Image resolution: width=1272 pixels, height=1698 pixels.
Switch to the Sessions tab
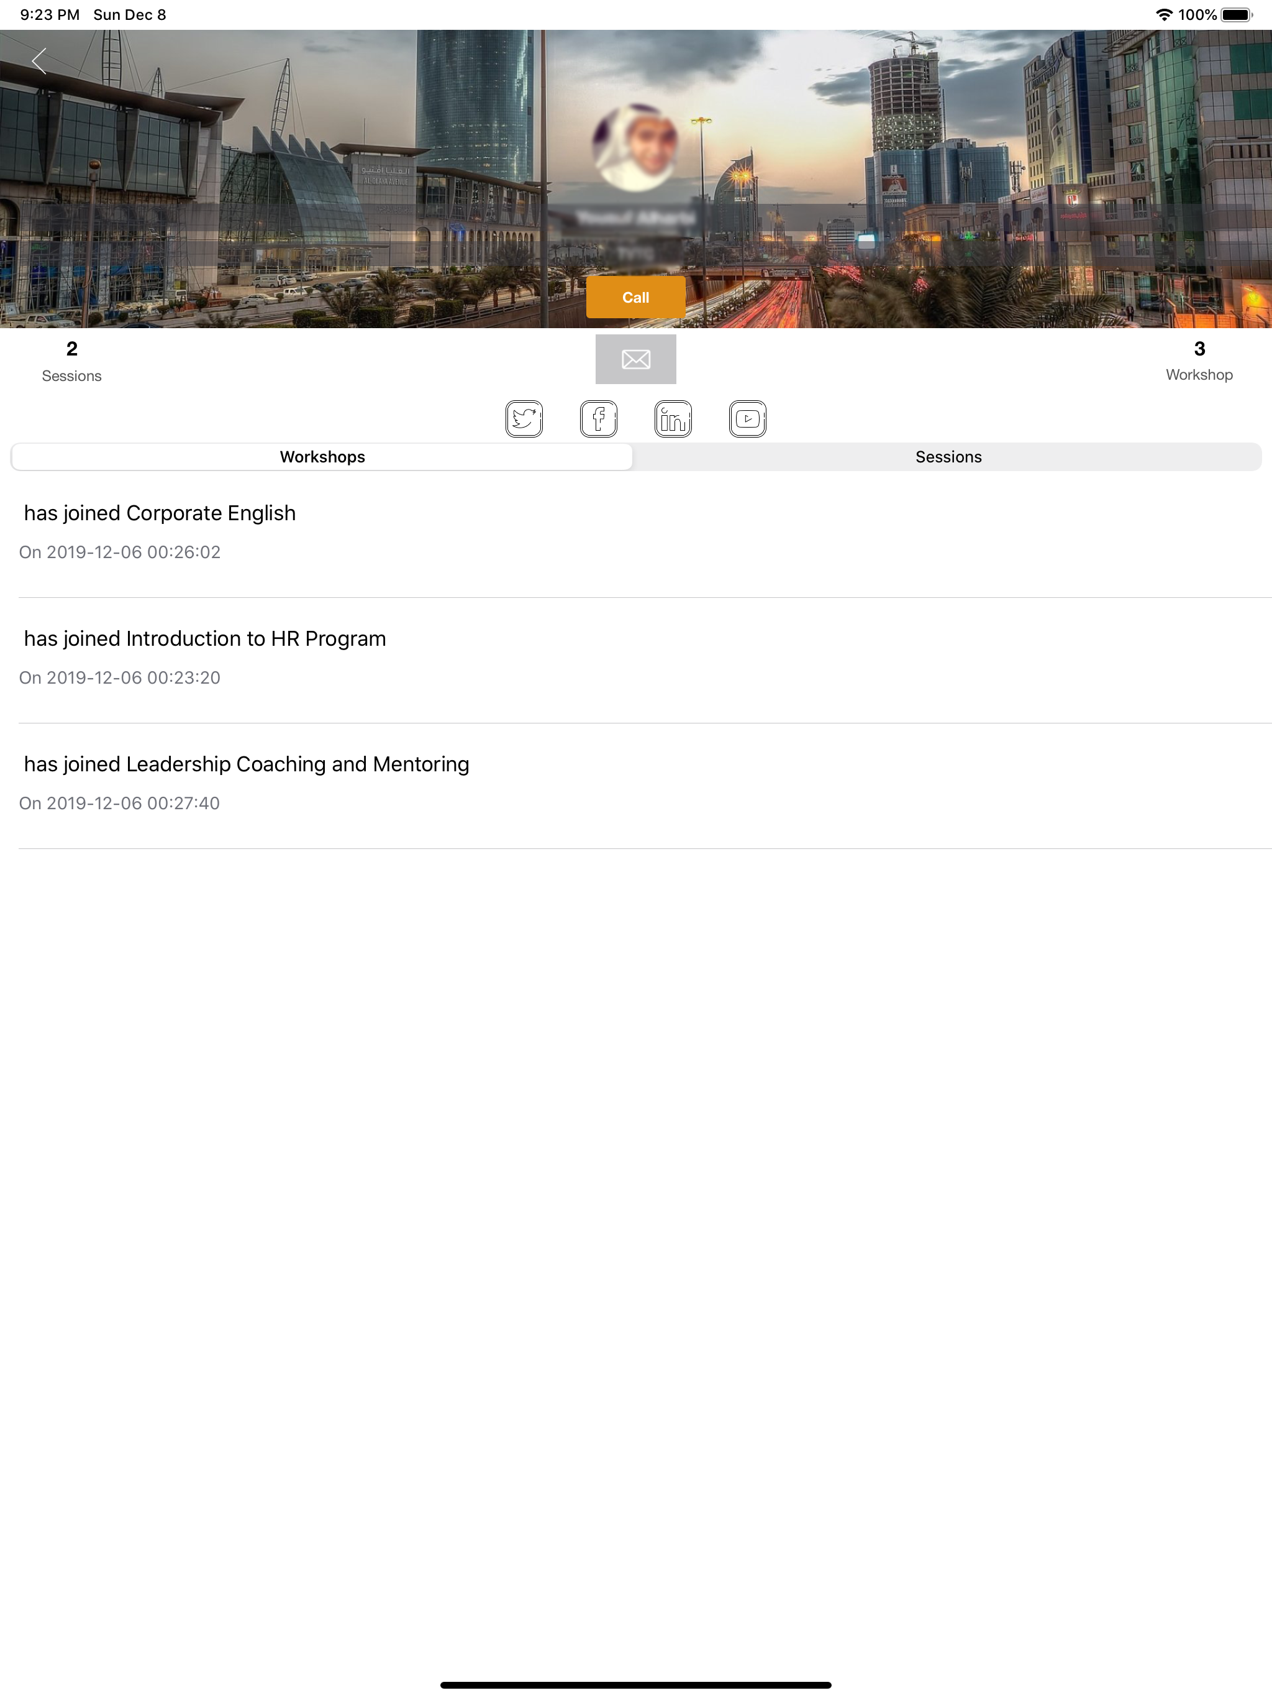tap(948, 457)
